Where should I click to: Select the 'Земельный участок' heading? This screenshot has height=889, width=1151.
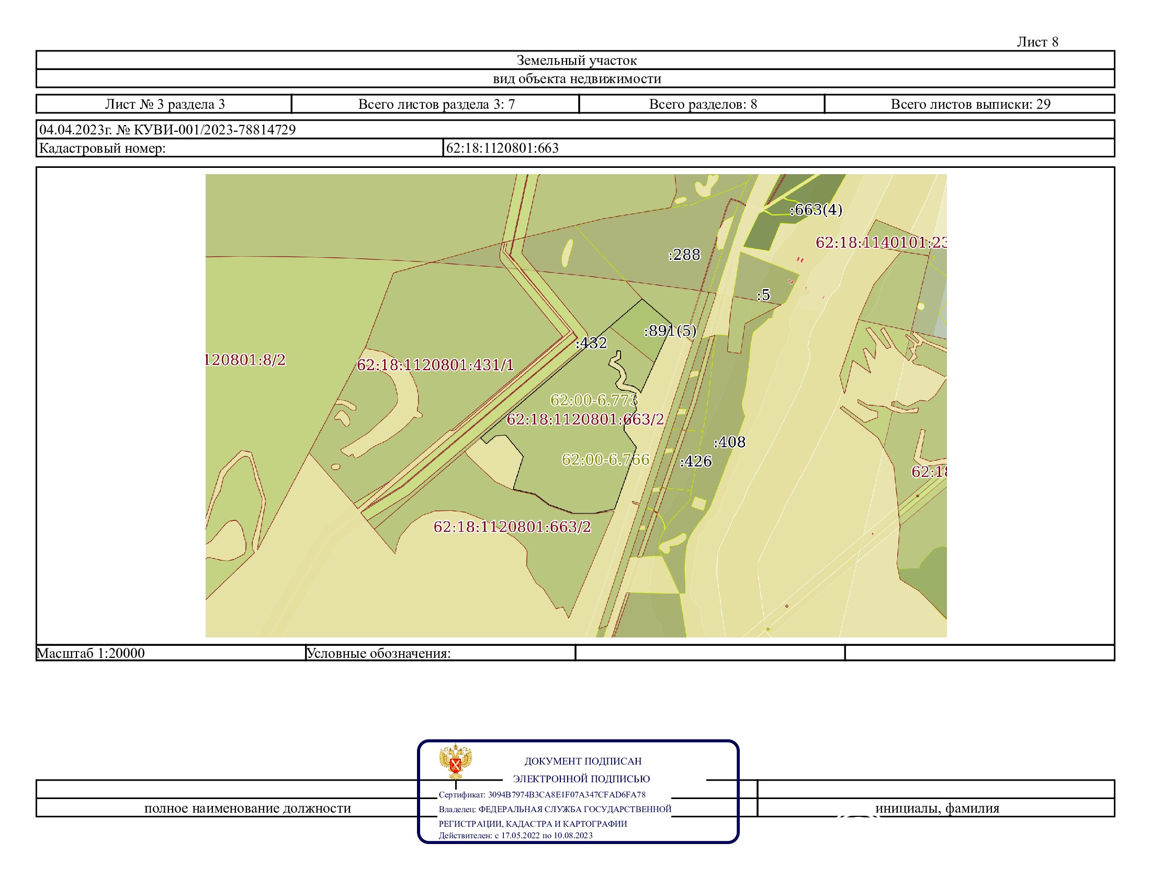tap(577, 61)
